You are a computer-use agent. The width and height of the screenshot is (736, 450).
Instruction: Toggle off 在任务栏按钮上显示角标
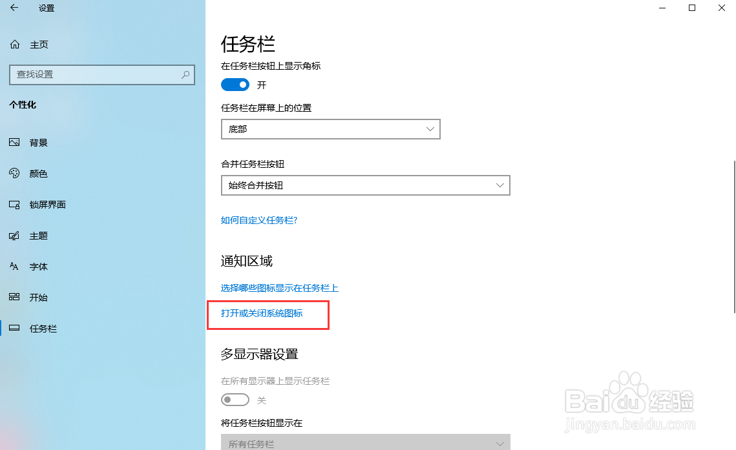(235, 84)
